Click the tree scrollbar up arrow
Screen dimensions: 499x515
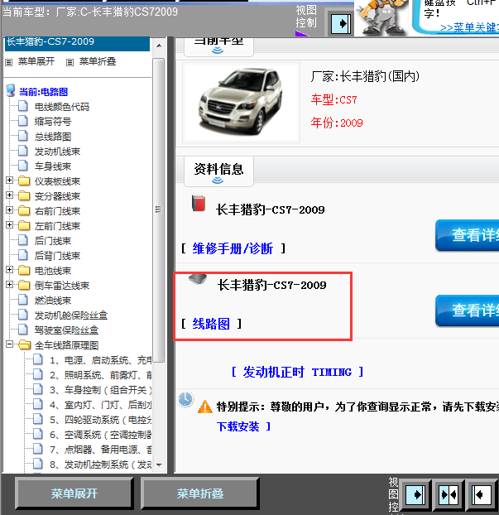click(159, 46)
